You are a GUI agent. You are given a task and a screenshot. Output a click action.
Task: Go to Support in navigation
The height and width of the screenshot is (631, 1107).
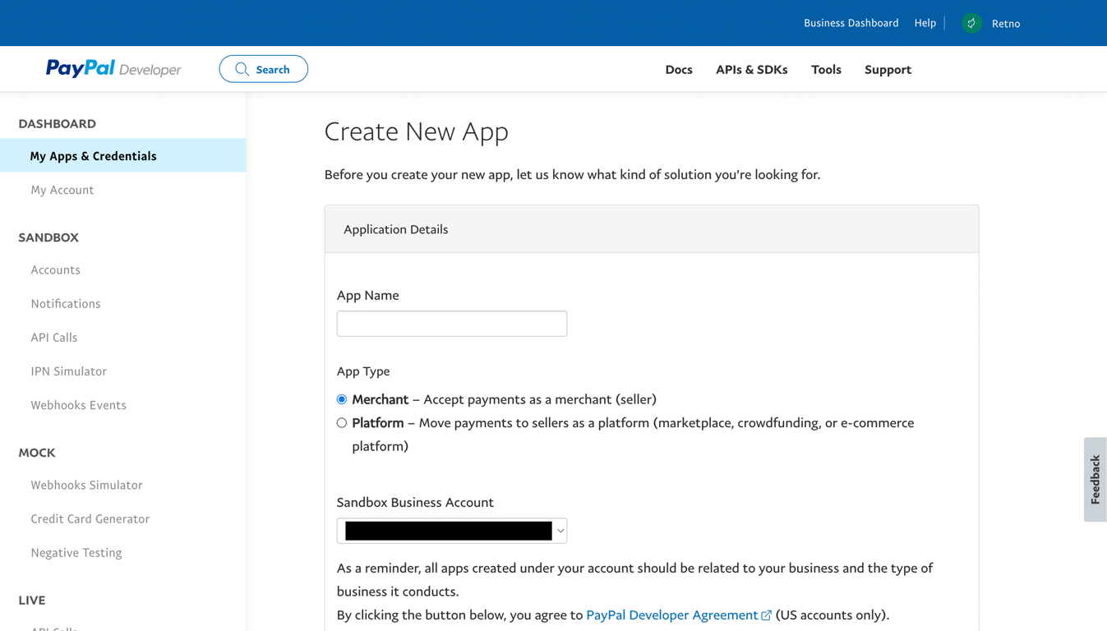(888, 70)
